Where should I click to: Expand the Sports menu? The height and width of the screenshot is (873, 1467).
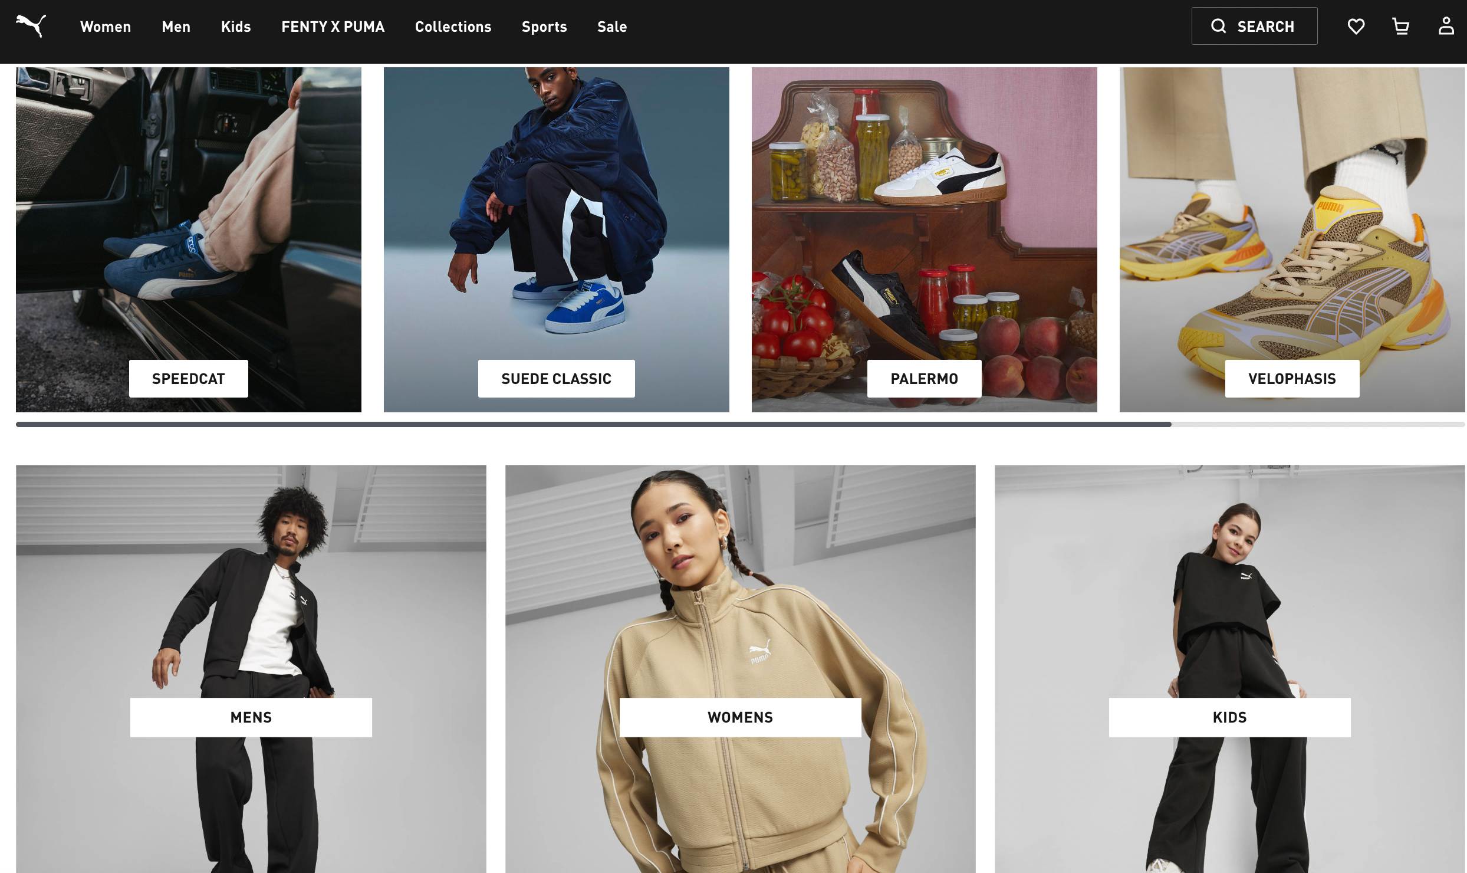[544, 27]
